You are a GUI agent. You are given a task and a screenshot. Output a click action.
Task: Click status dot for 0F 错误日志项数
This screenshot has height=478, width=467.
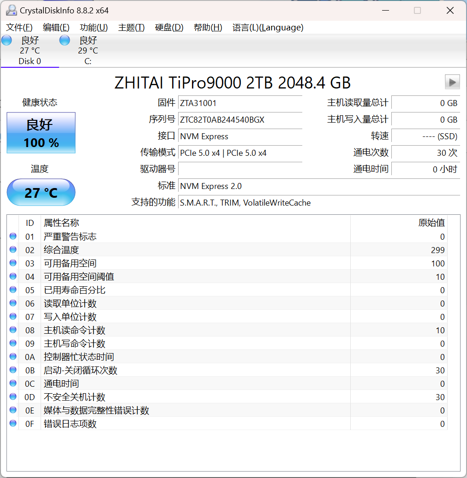point(13,424)
